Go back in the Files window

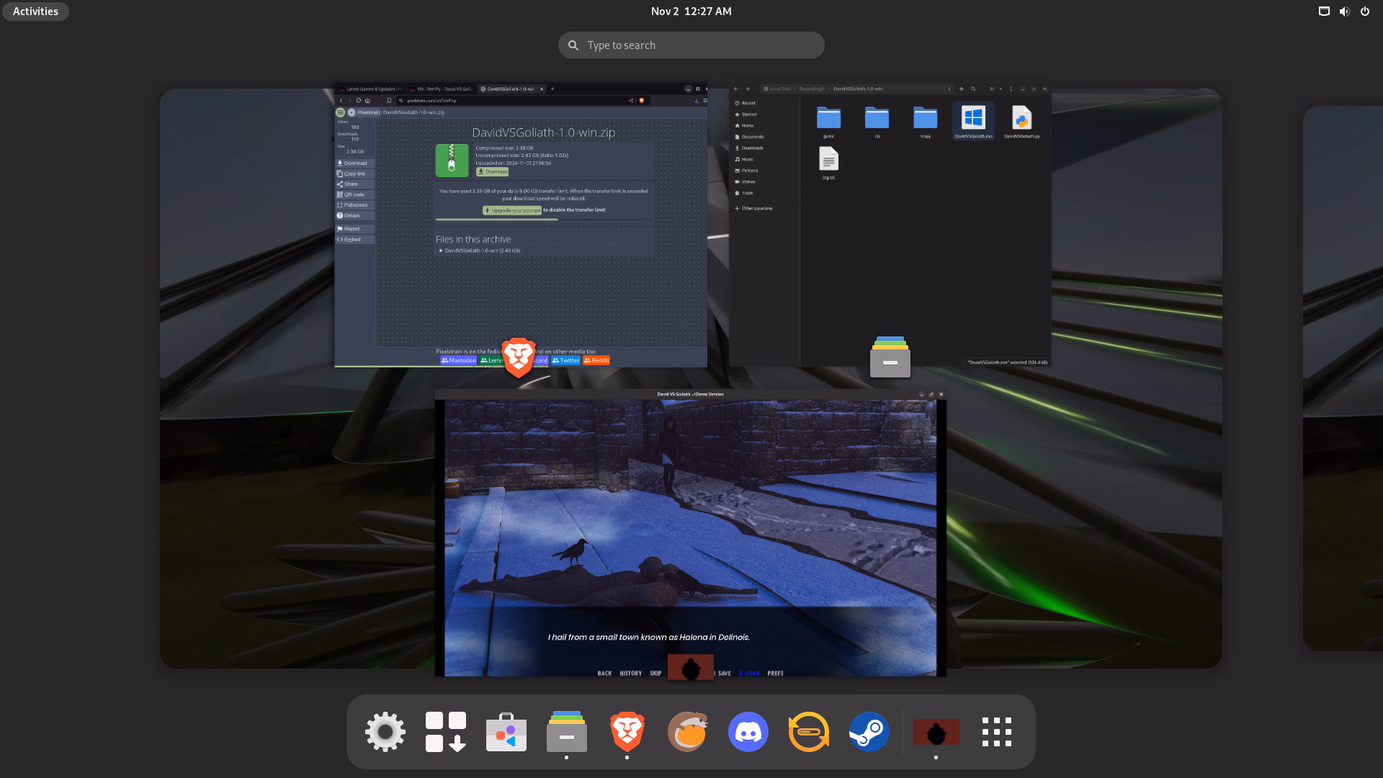point(736,89)
